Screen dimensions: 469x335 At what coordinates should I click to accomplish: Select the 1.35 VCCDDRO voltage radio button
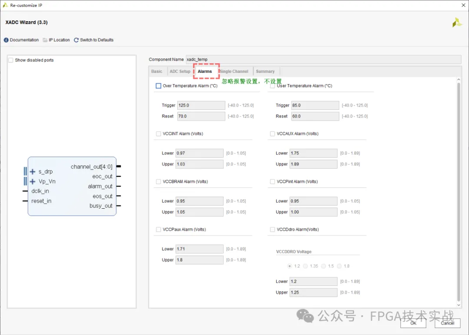point(305,266)
